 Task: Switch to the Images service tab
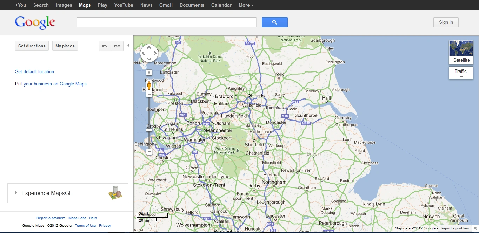pyautogui.click(x=64, y=5)
